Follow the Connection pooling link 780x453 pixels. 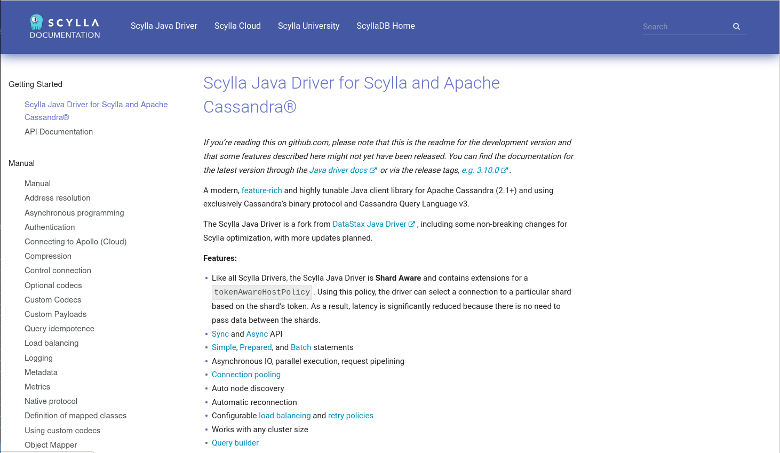tap(246, 375)
